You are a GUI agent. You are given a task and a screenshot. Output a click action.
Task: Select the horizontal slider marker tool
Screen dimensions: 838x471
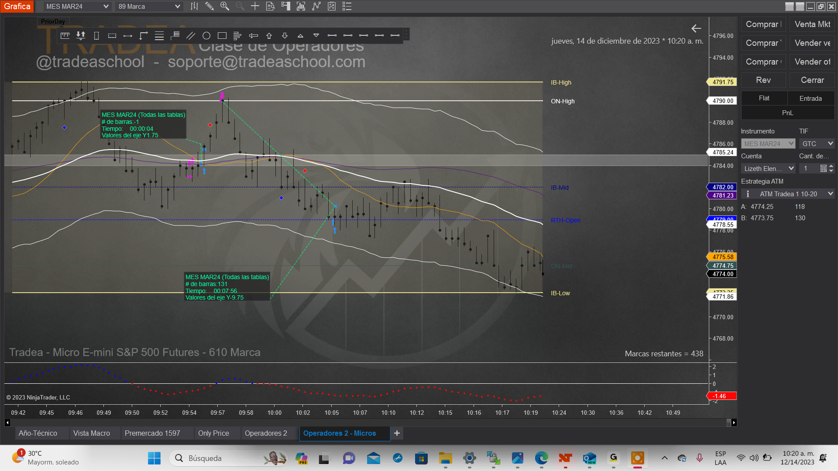pyautogui.click(x=254, y=36)
